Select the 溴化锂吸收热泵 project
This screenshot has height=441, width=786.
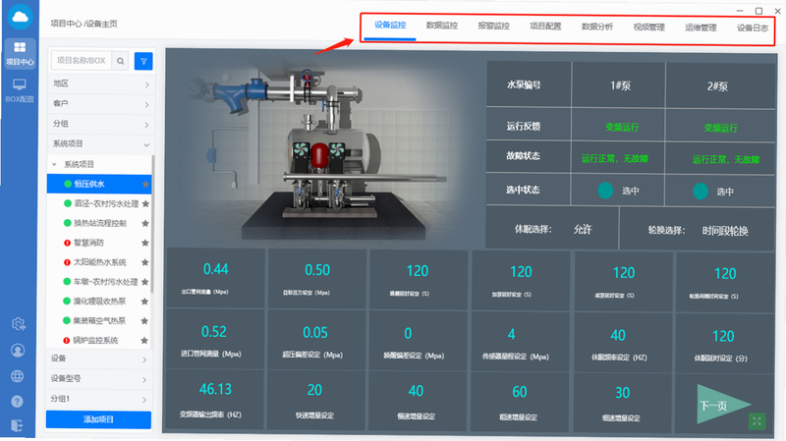click(x=99, y=302)
